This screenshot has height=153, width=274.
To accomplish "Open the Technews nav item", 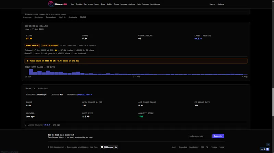I will (145, 4).
